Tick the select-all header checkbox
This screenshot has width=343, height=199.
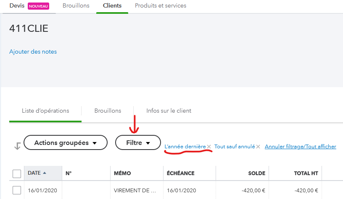17,173
